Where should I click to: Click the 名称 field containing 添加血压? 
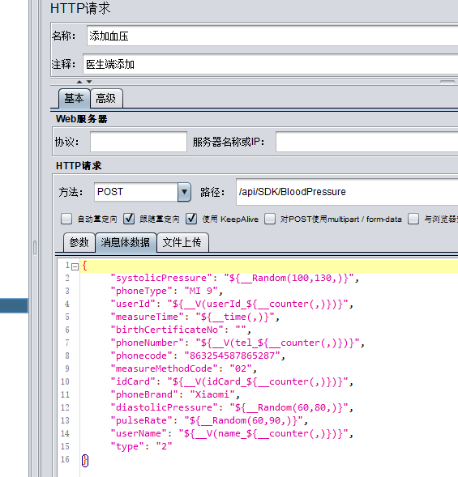pyautogui.click(x=272, y=36)
